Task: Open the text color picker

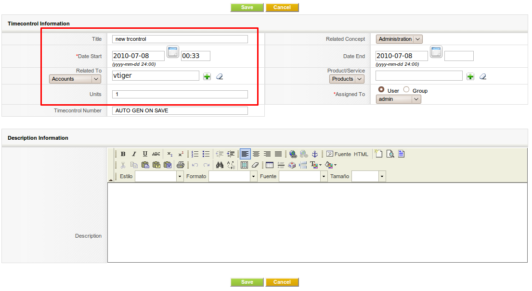Action: [x=315, y=165]
